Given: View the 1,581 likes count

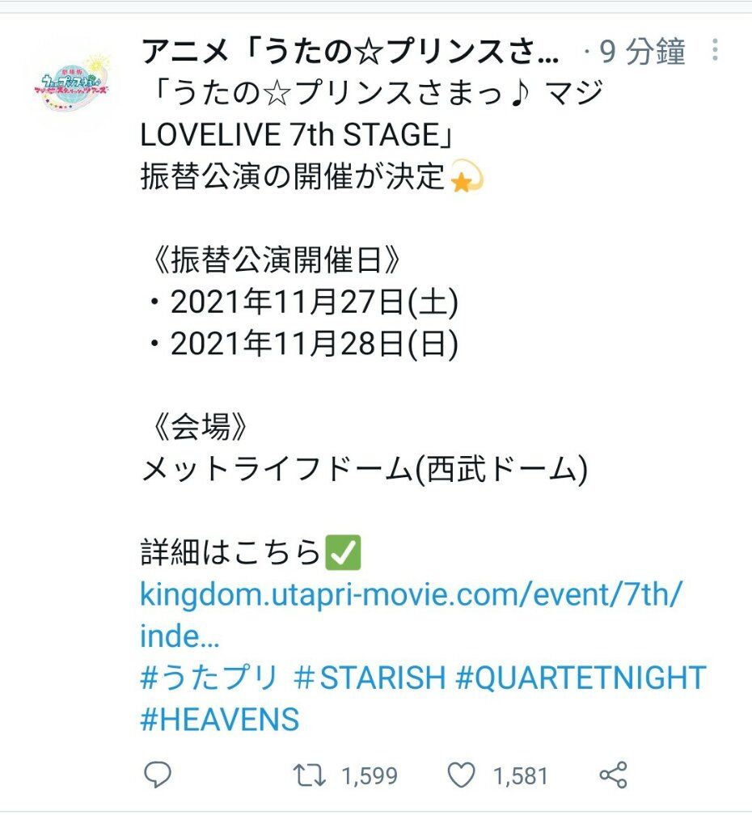Looking at the screenshot, I should coord(521,776).
